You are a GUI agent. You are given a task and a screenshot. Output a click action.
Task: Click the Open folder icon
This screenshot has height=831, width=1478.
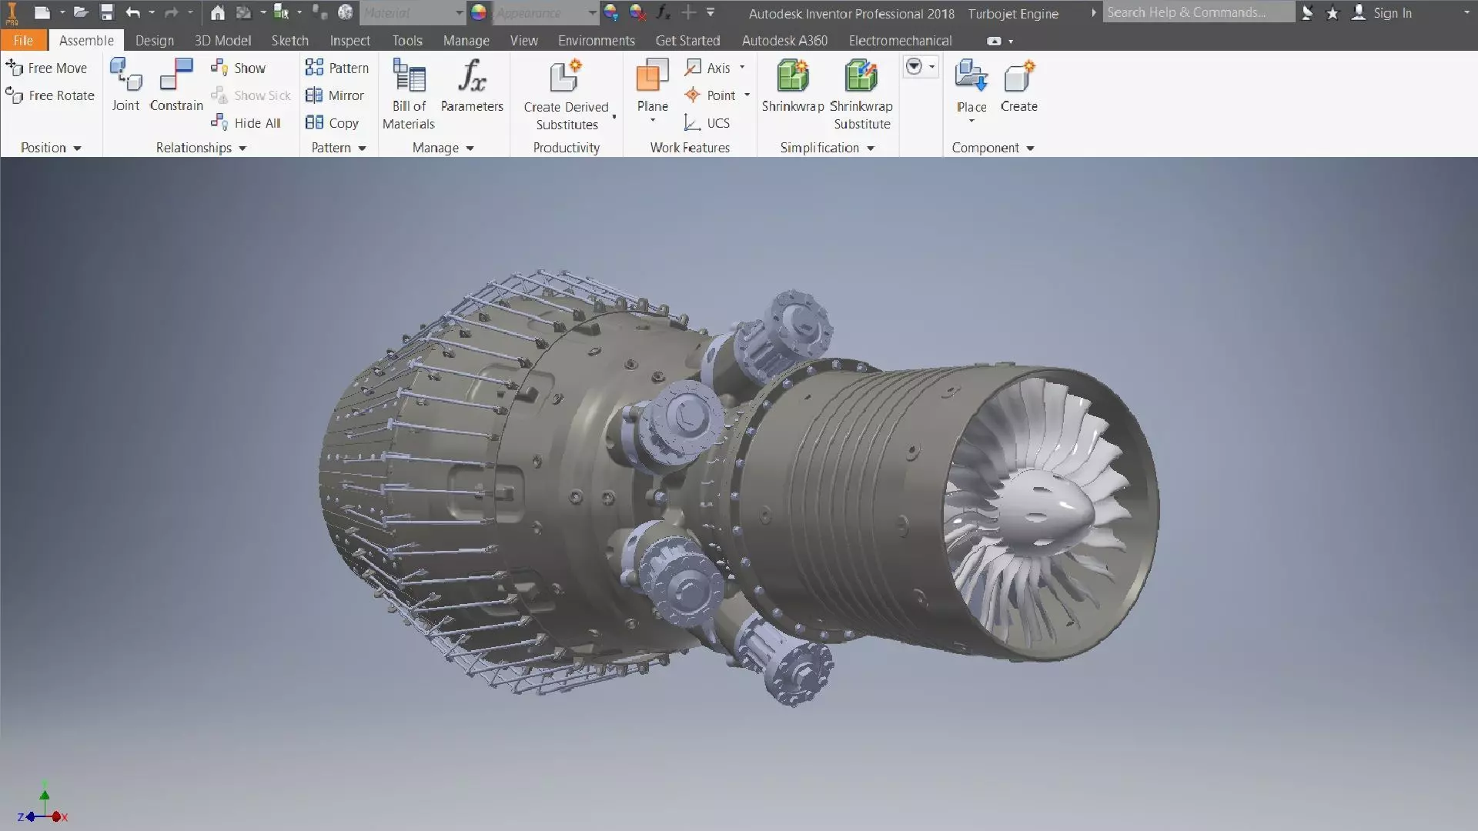pos(81,12)
